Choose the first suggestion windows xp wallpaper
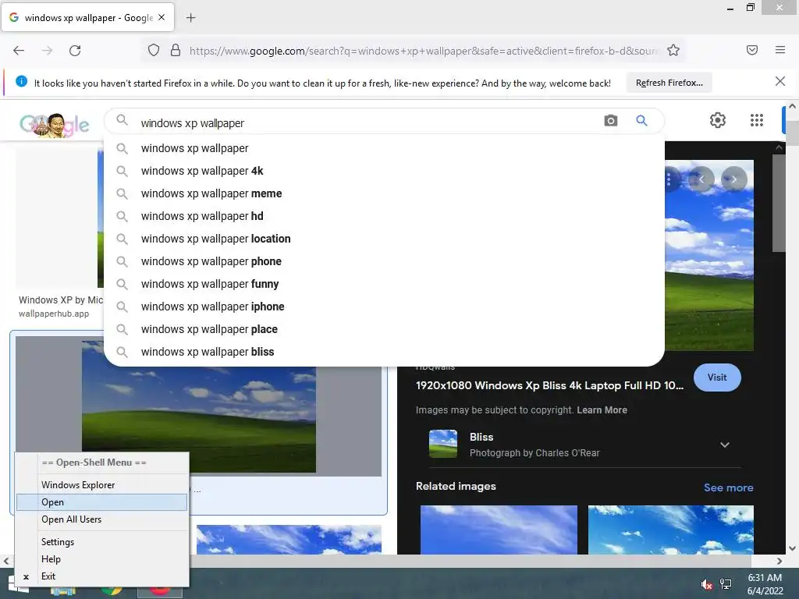Viewport: 799px width, 599px height. (383, 148)
